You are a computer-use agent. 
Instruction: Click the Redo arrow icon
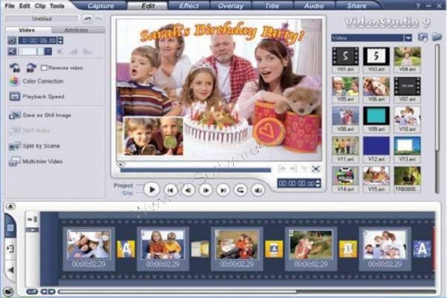98,19
